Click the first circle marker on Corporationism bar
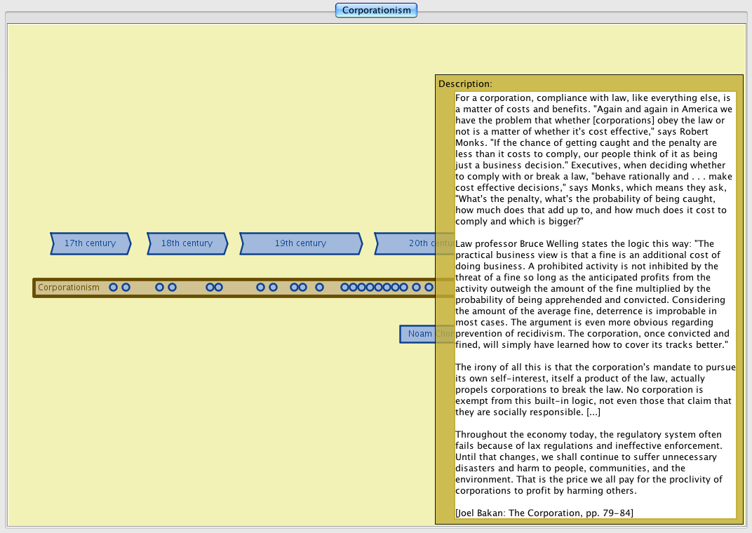Screen dimensions: 752x533 (x=114, y=288)
